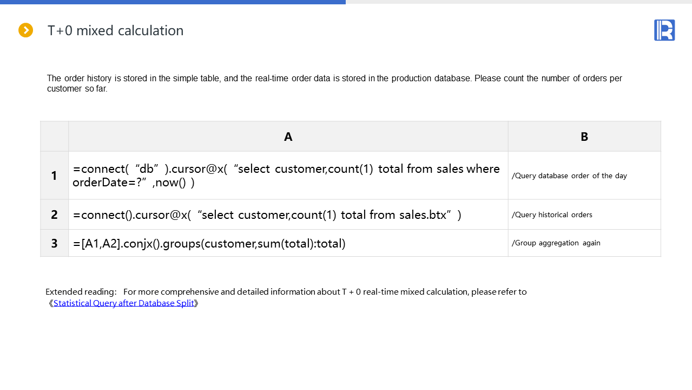Click the "Group aggregation again" comment cell
Screen dimensions: 692x390
coord(556,243)
